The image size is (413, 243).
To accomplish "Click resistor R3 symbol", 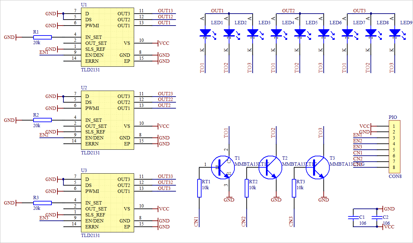I will tap(42, 203).
